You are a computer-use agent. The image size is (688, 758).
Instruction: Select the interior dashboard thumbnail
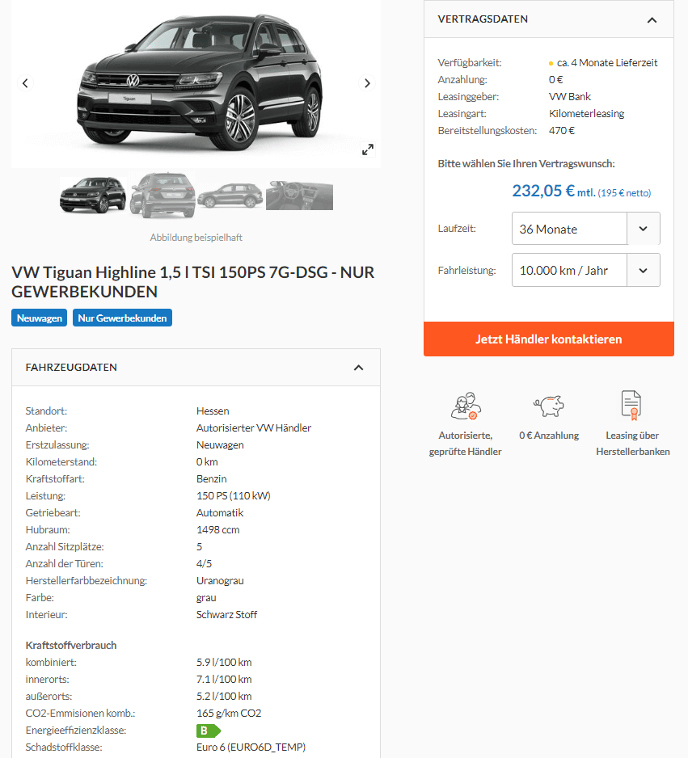(299, 196)
